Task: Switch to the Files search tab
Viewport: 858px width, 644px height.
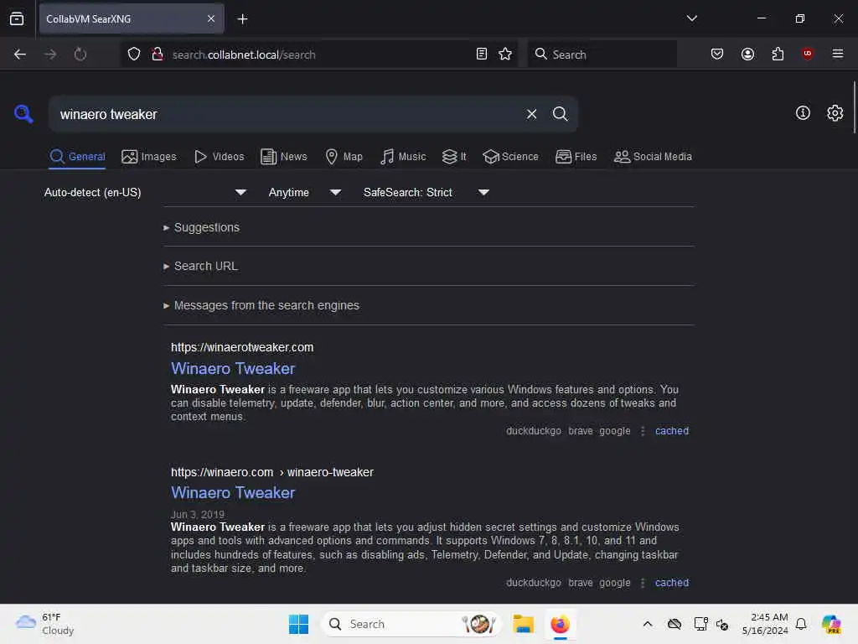Action: pyautogui.click(x=576, y=157)
